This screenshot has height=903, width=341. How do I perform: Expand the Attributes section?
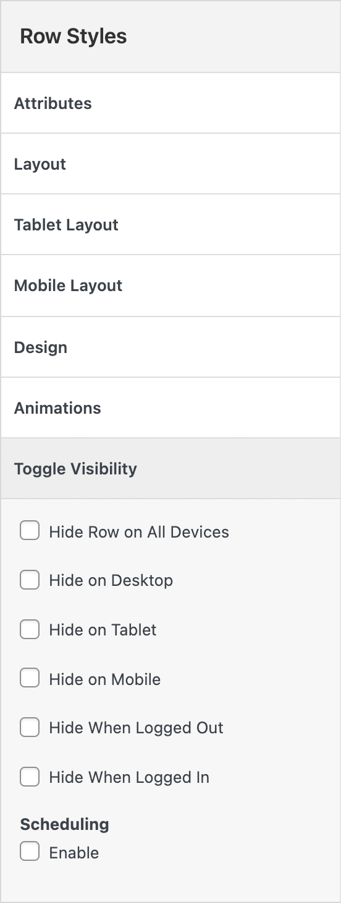pos(170,103)
